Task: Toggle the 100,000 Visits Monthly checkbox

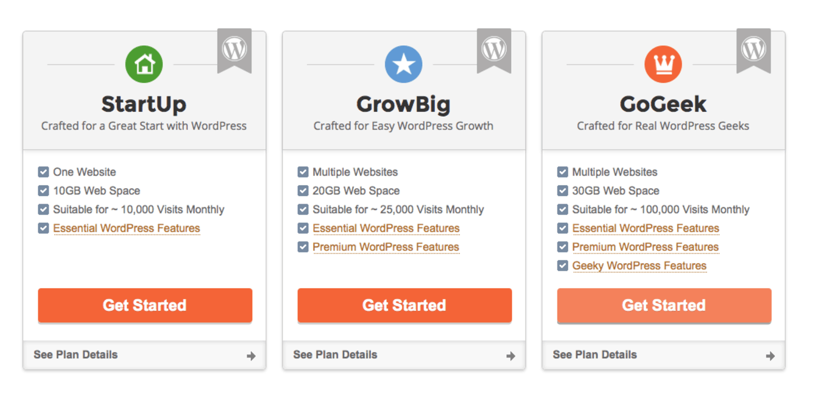Action: tap(562, 210)
